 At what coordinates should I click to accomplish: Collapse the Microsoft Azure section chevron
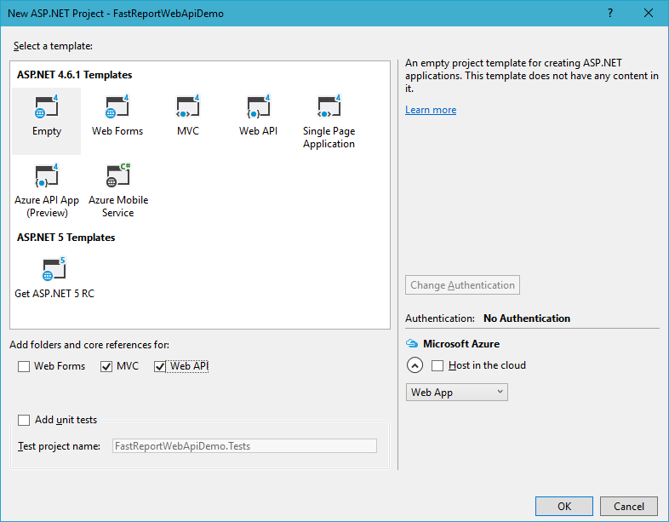point(415,365)
